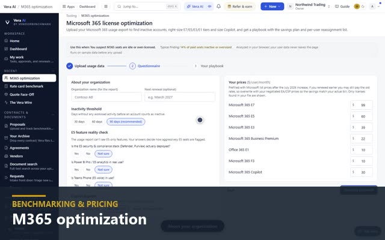The image size is (385, 240).
Task: Answer Yes for Power BI Pro usage
Action: pyautogui.click(x=76, y=170)
